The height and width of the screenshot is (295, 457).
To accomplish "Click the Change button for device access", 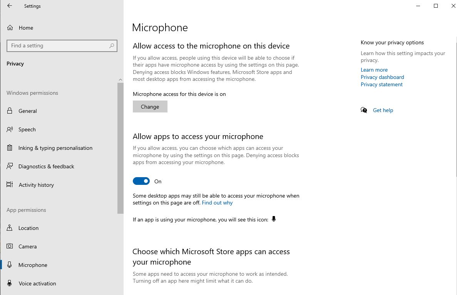I will [x=150, y=106].
